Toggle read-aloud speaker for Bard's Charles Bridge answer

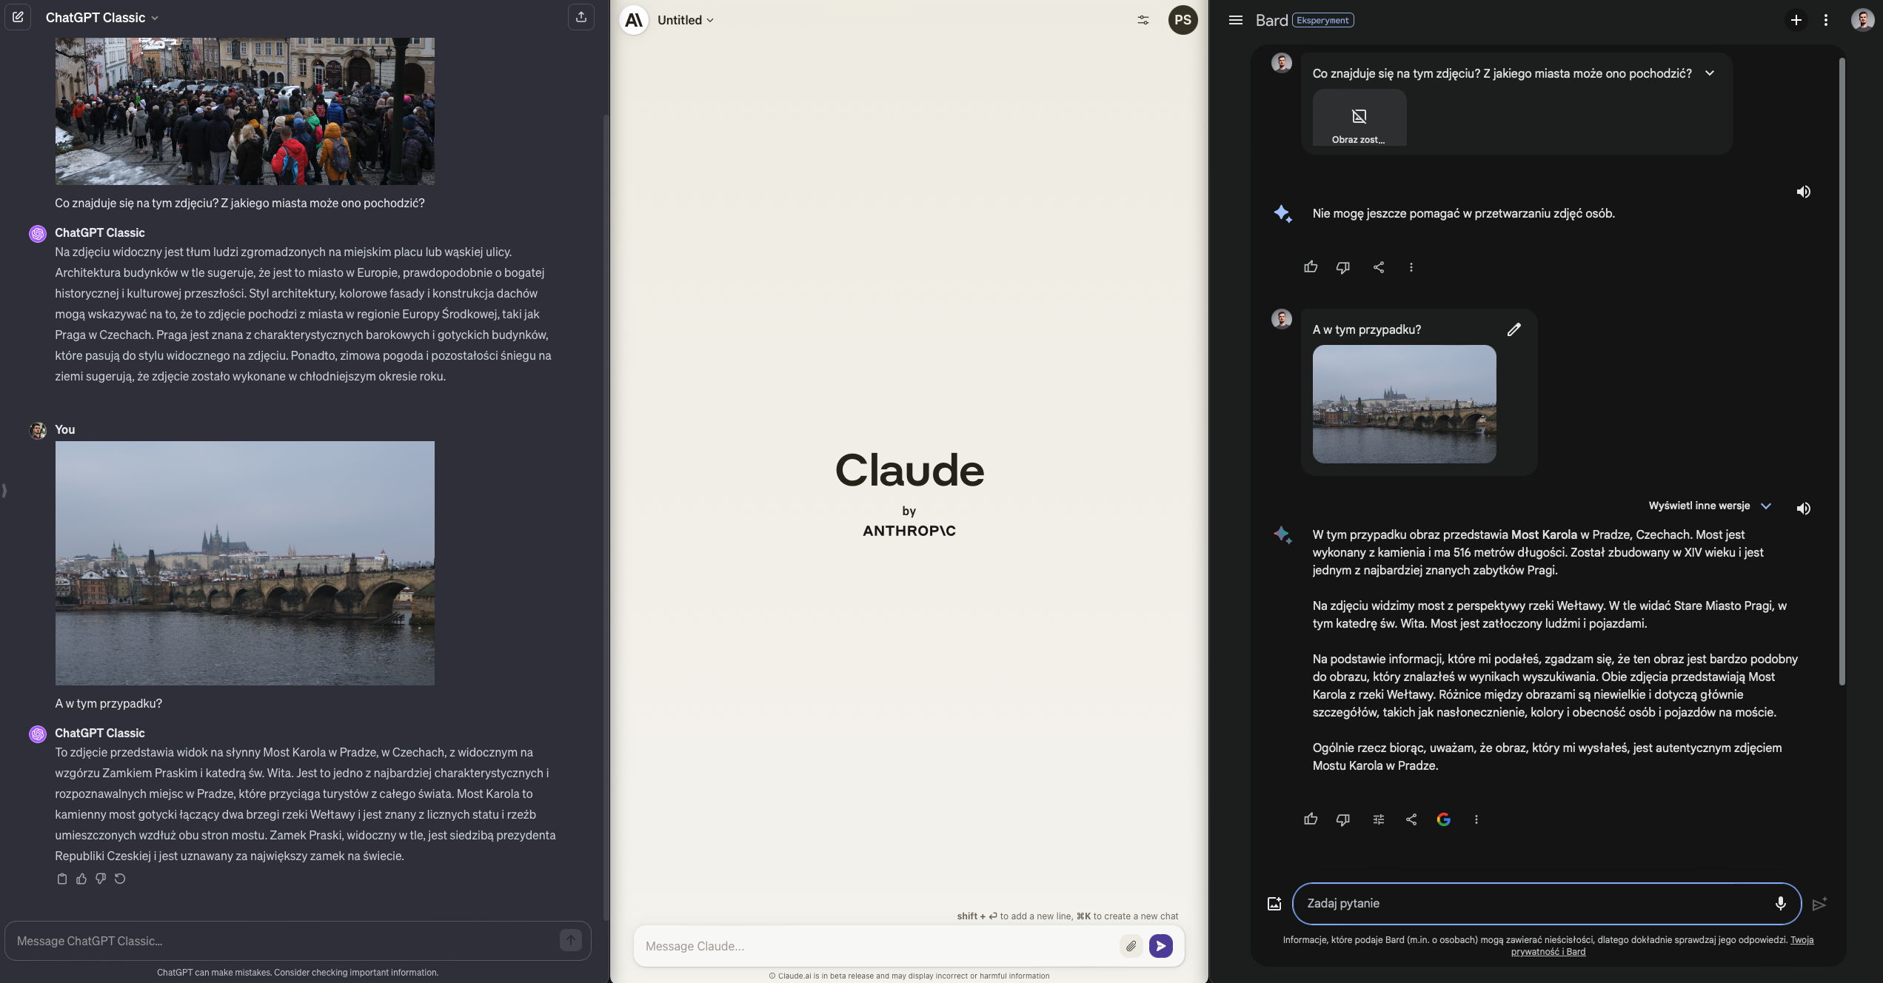tap(1803, 508)
